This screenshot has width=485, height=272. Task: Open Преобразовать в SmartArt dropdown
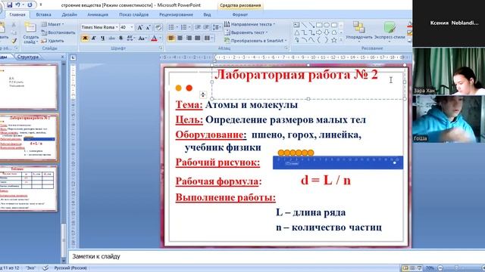point(256,40)
